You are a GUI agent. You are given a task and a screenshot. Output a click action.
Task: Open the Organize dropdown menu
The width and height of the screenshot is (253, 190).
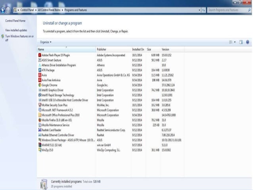46,42
